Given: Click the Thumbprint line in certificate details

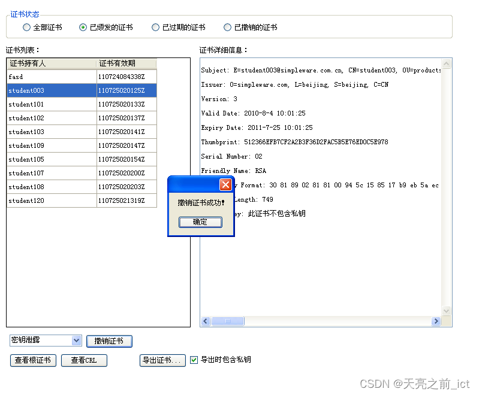Looking at the screenshot, I should pyautogui.click(x=294, y=142).
